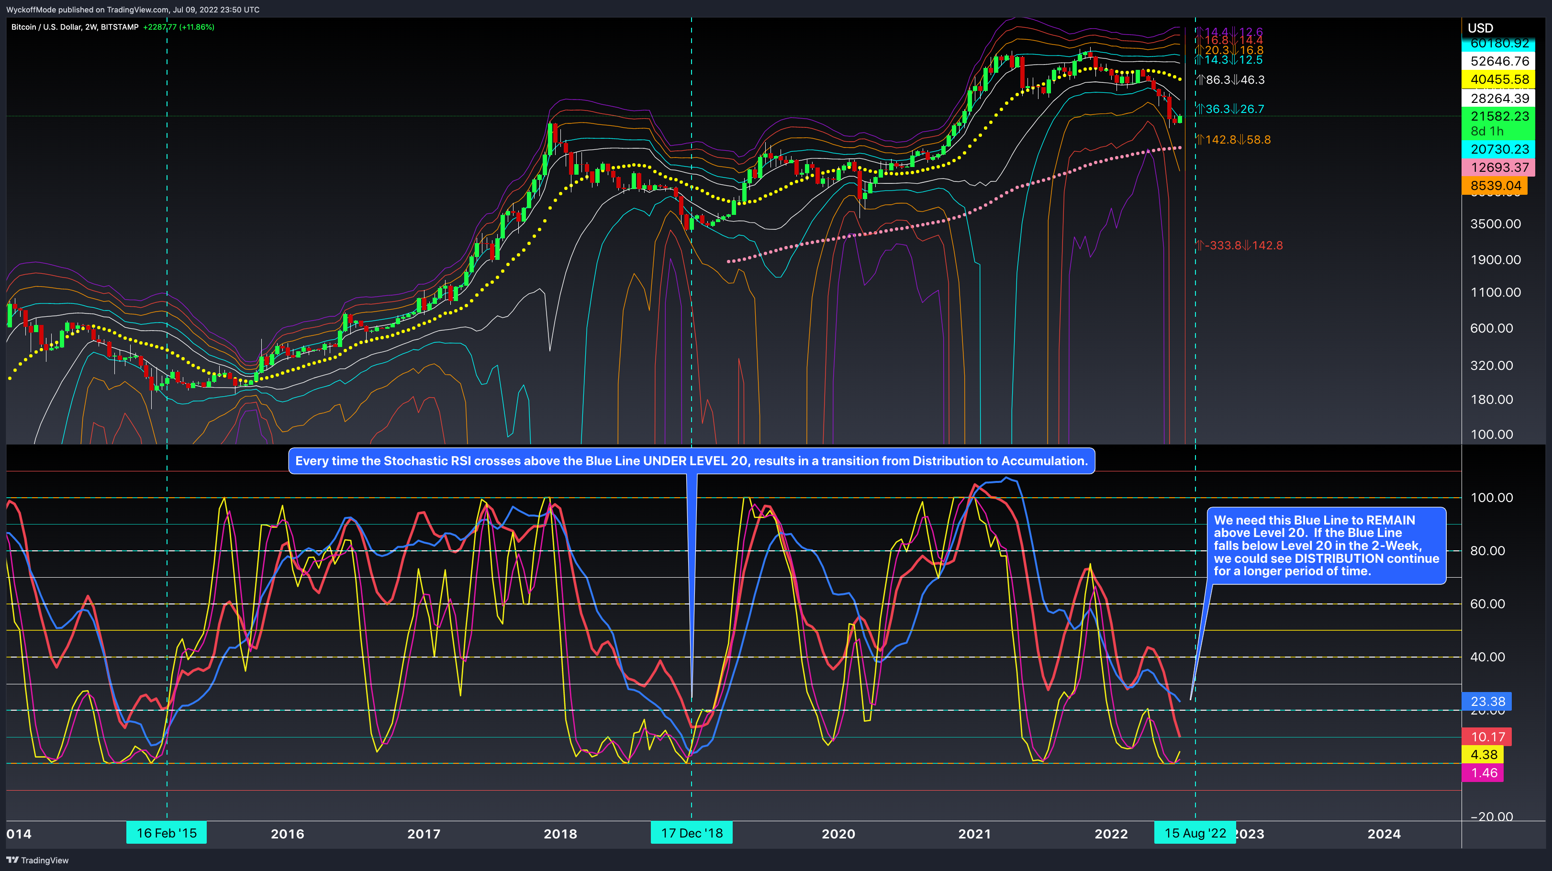This screenshot has width=1552, height=871.
Task: Click the 10.17 red indicator value
Action: click(1487, 737)
